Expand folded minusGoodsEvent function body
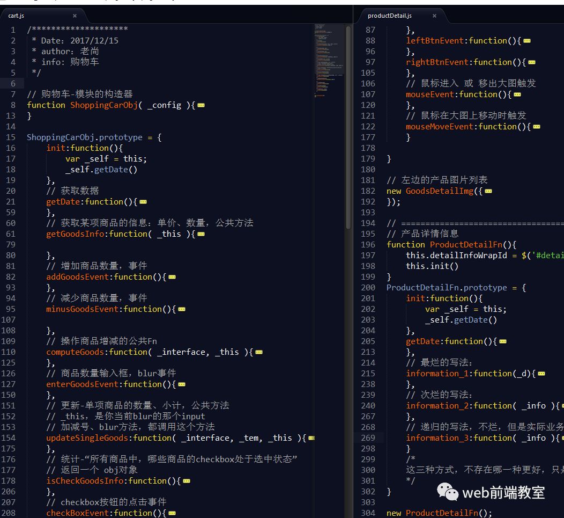564x518 pixels. 182,309
